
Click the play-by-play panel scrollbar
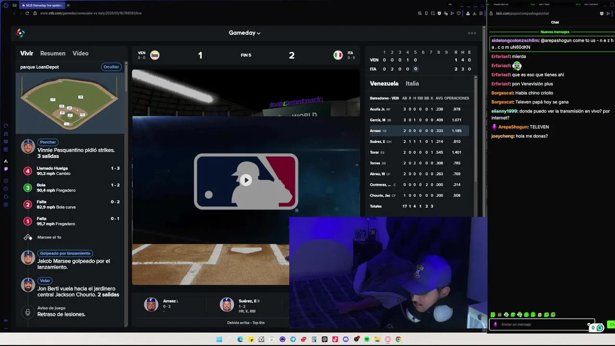click(x=126, y=77)
